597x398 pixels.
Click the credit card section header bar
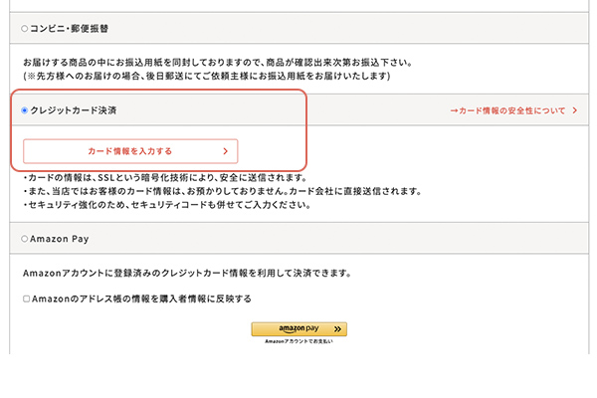tap(298, 110)
